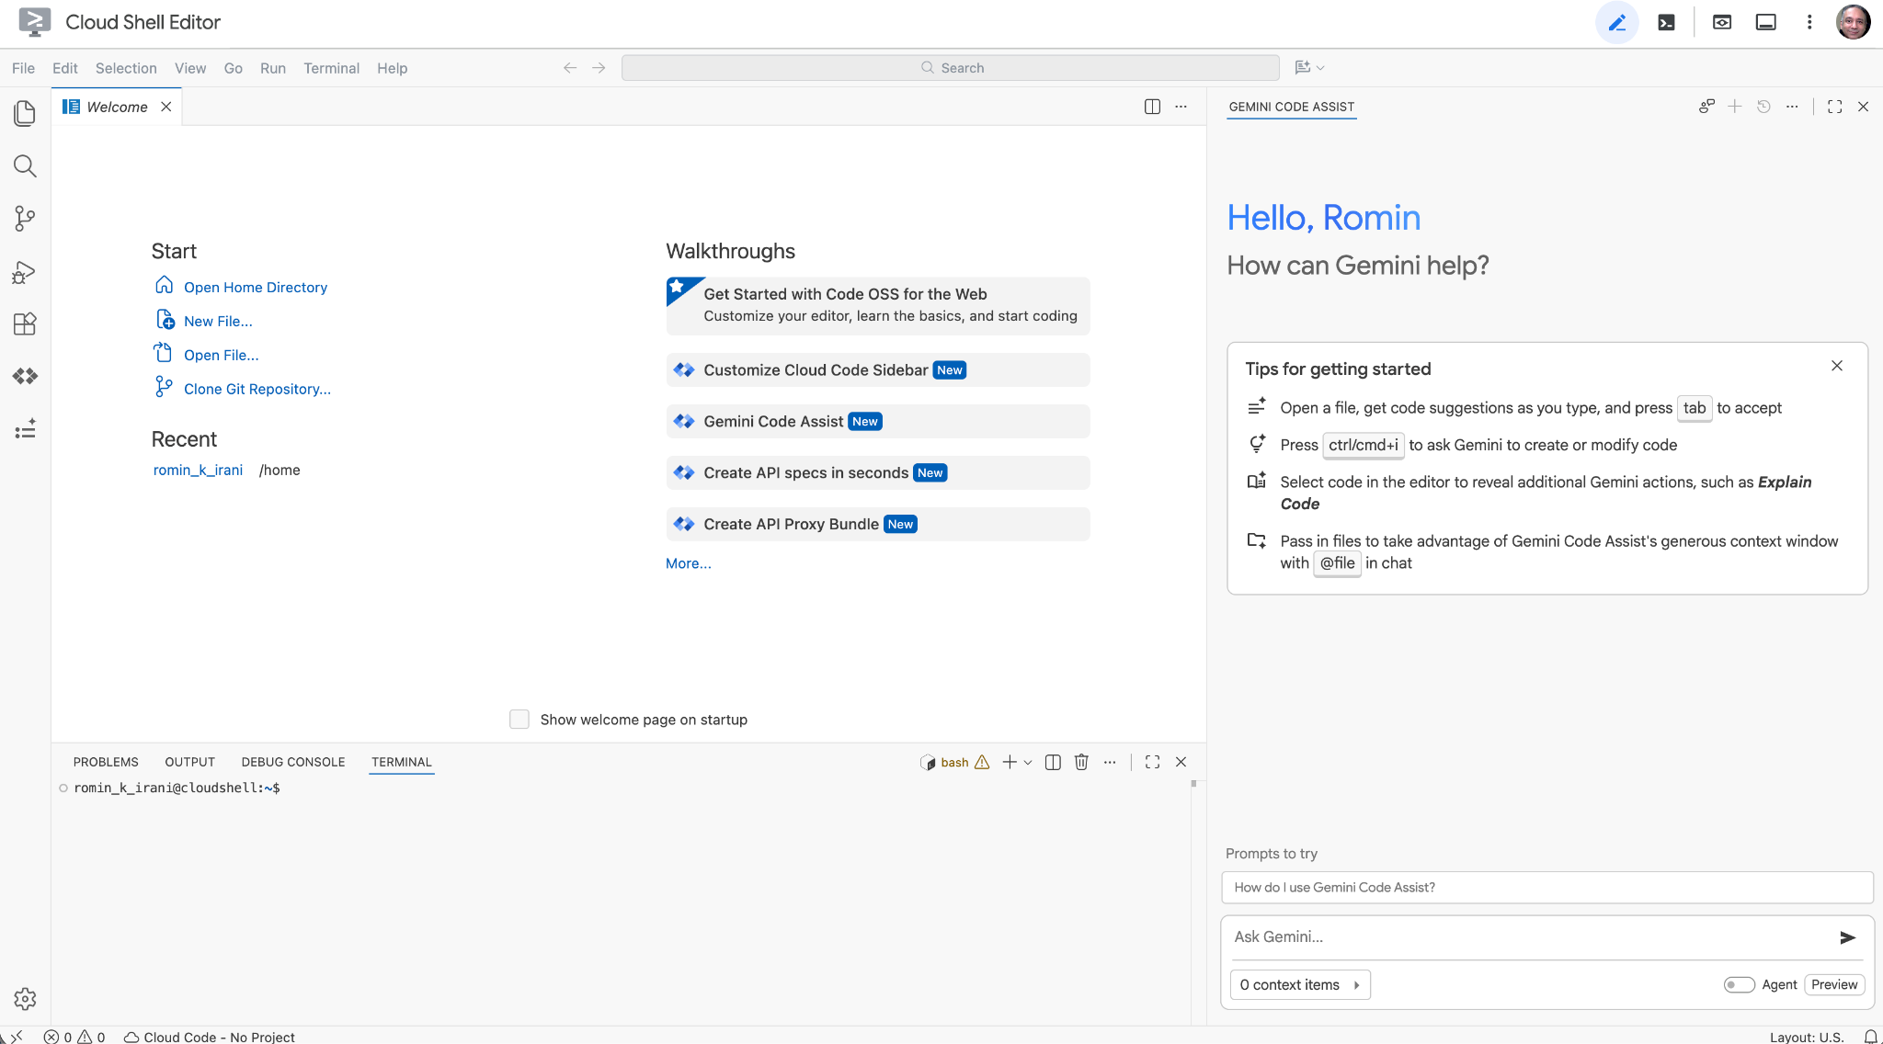Click More... under Walkthroughs
The image size is (1883, 1044).
(689, 564)
